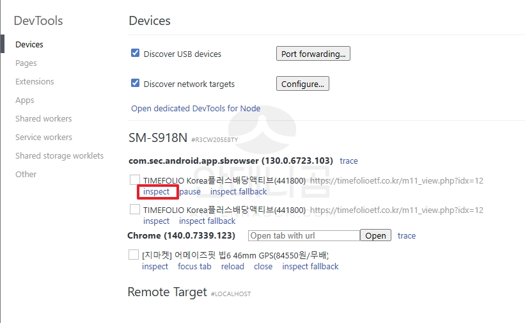Inspect the 지마켓 어메이즈핏 tab
Image resolution: width=525 pixels, height=323 pixels.
tap(155, 266)
